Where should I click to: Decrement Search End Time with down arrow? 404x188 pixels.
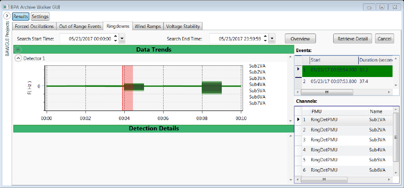265,40
